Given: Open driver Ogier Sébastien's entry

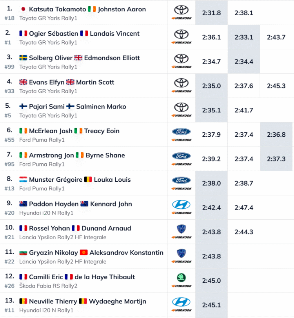Looking at the screenshot, I should (x=53, y=34).
